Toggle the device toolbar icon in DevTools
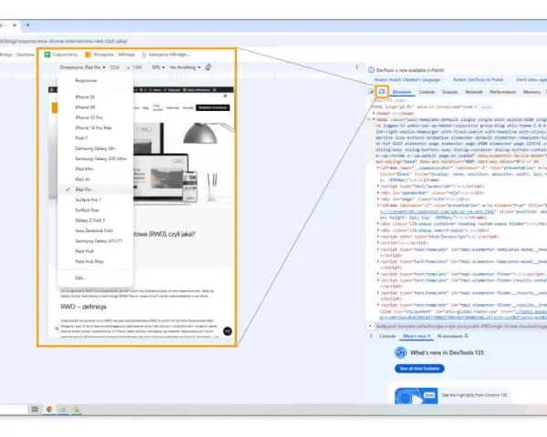This screenshot has height=437, width=547. (382, 92)
